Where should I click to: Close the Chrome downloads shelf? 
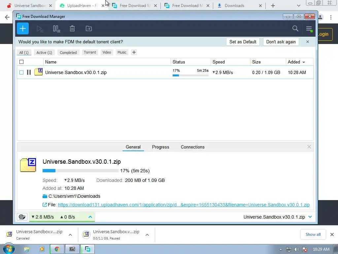(x=332, y=234)
